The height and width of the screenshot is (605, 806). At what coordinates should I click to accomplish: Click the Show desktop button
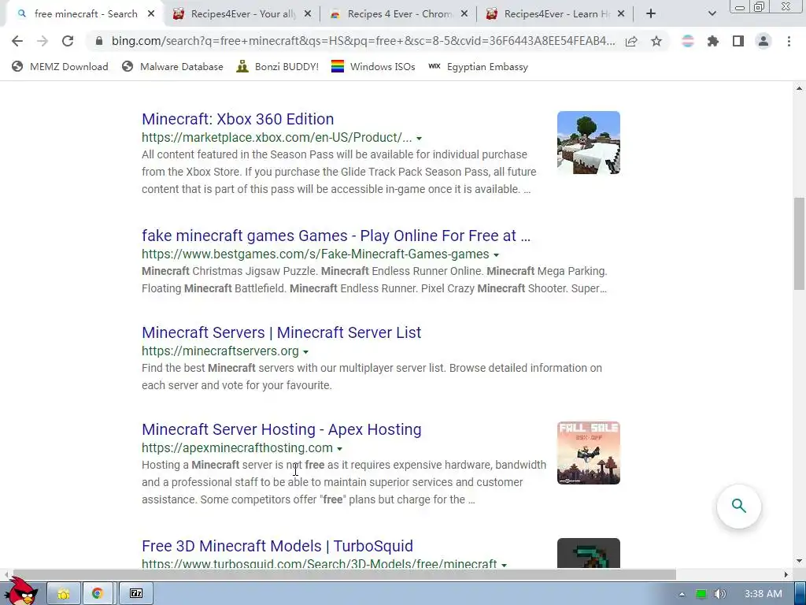(x=800, y=594)
